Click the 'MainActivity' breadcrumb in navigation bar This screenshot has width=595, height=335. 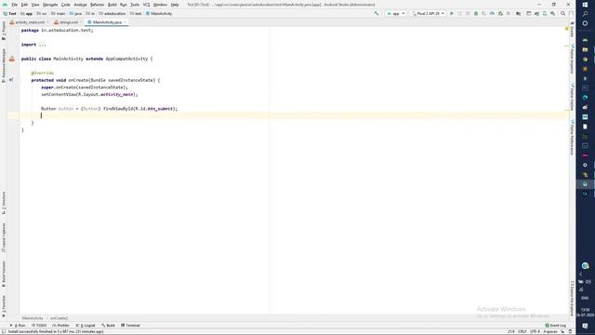(159, 14)
